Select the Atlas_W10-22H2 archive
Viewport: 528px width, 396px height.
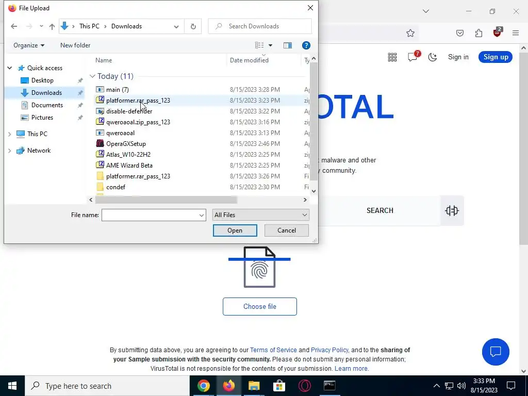[128, 154]
